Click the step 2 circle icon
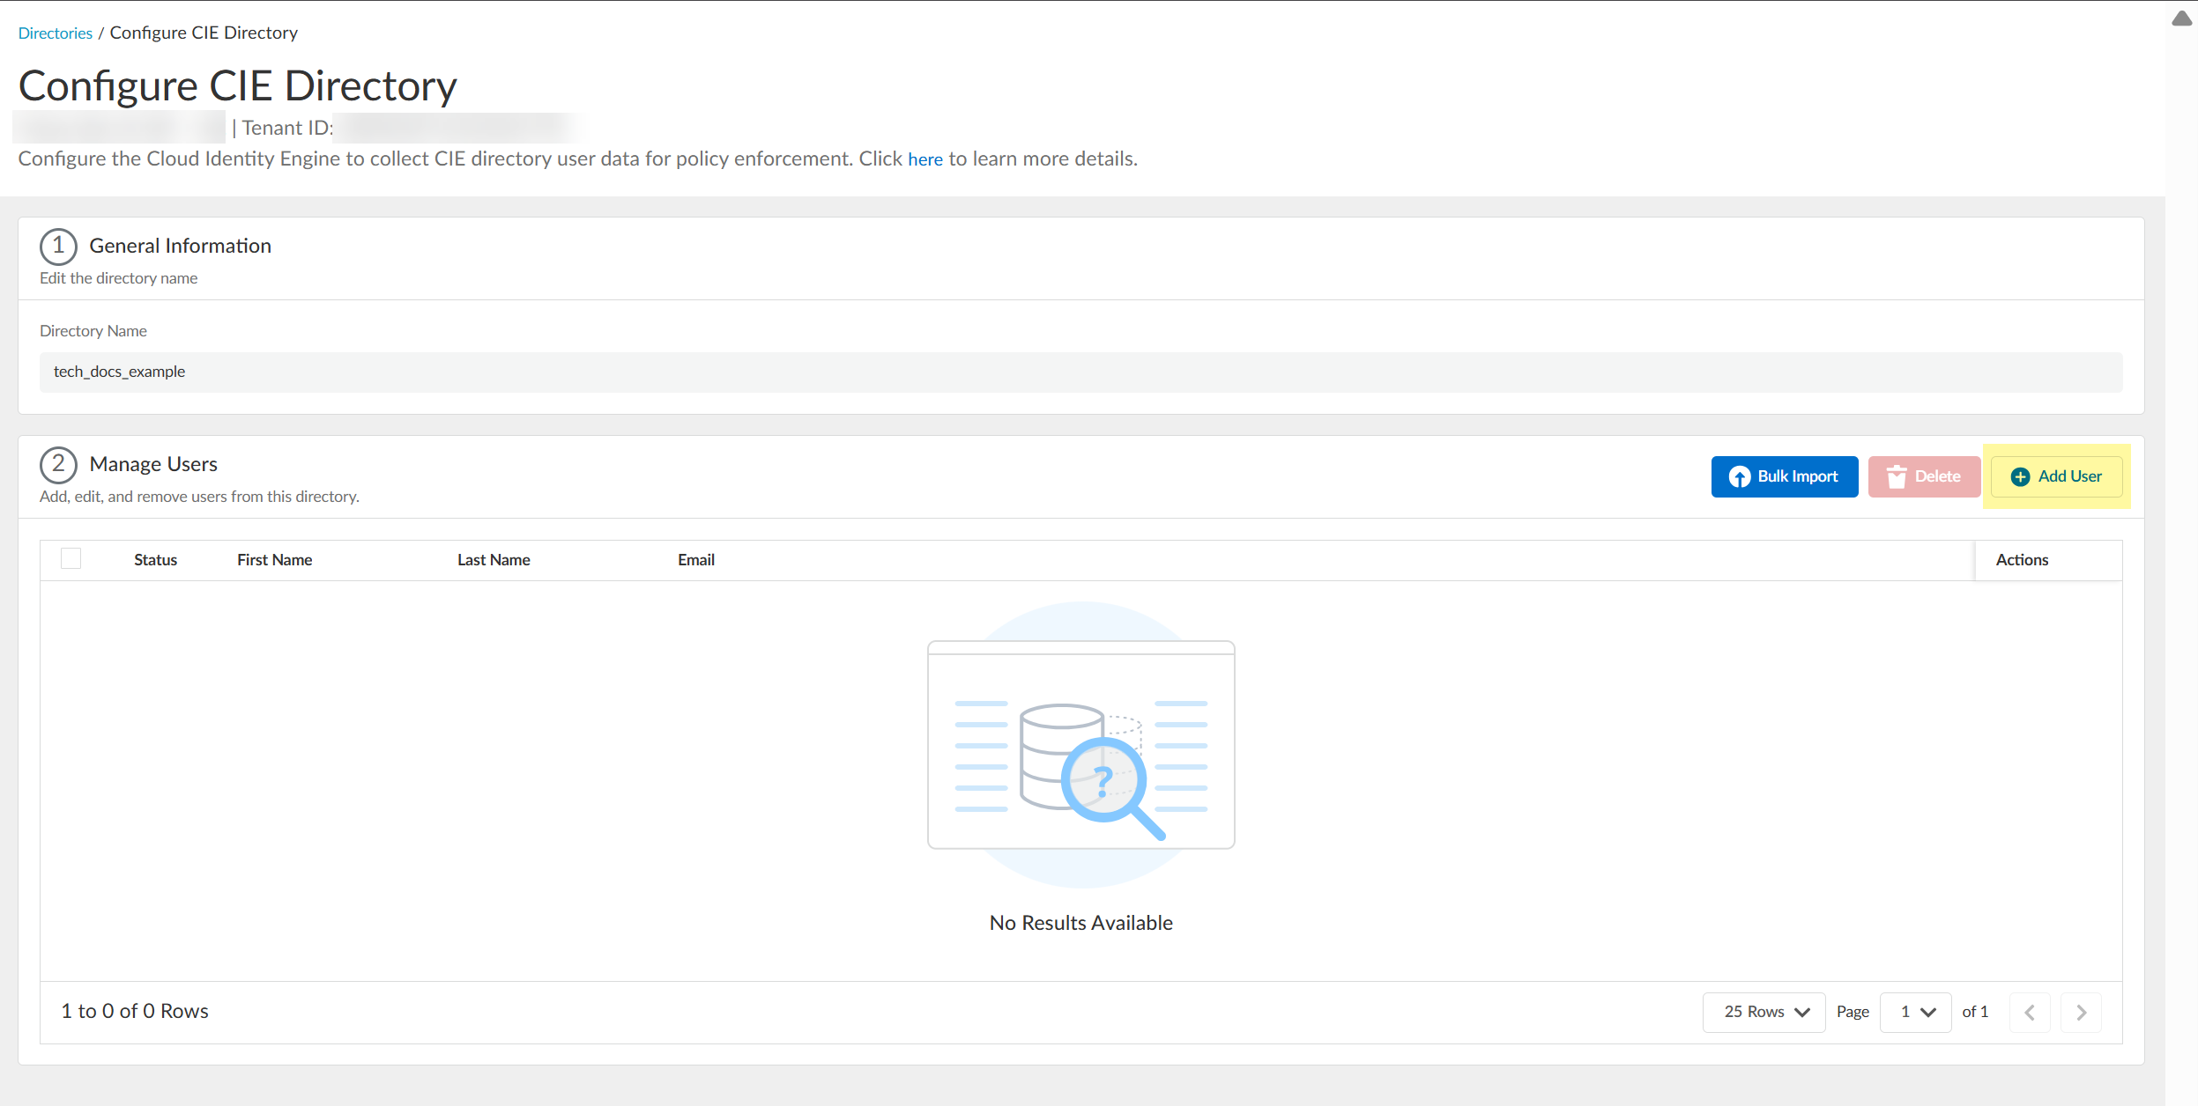 [x=58, y=464]
